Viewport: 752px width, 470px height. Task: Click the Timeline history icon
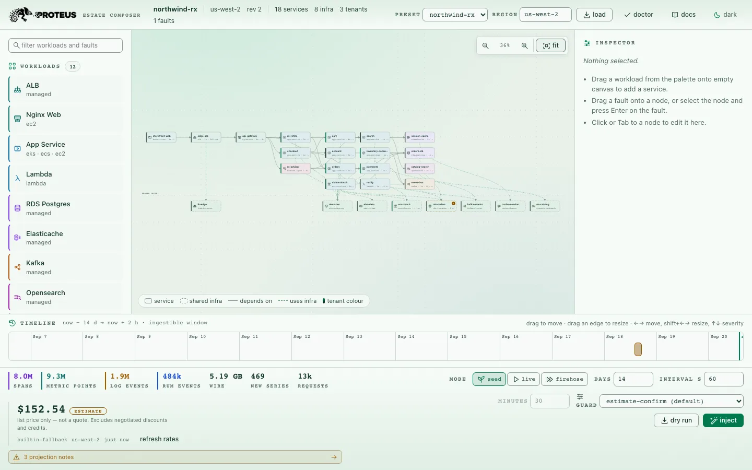click(12, 323)
